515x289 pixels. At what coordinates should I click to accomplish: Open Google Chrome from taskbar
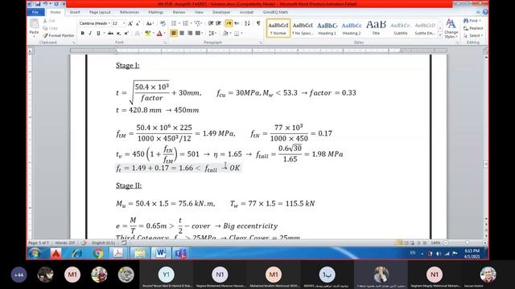click(97, 254)
